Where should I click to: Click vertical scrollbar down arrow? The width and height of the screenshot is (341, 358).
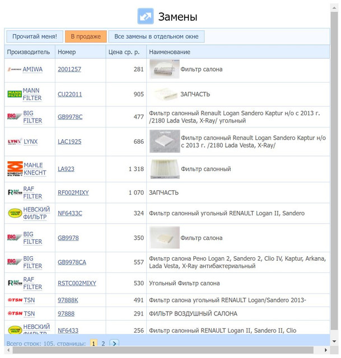coord(334,342)
